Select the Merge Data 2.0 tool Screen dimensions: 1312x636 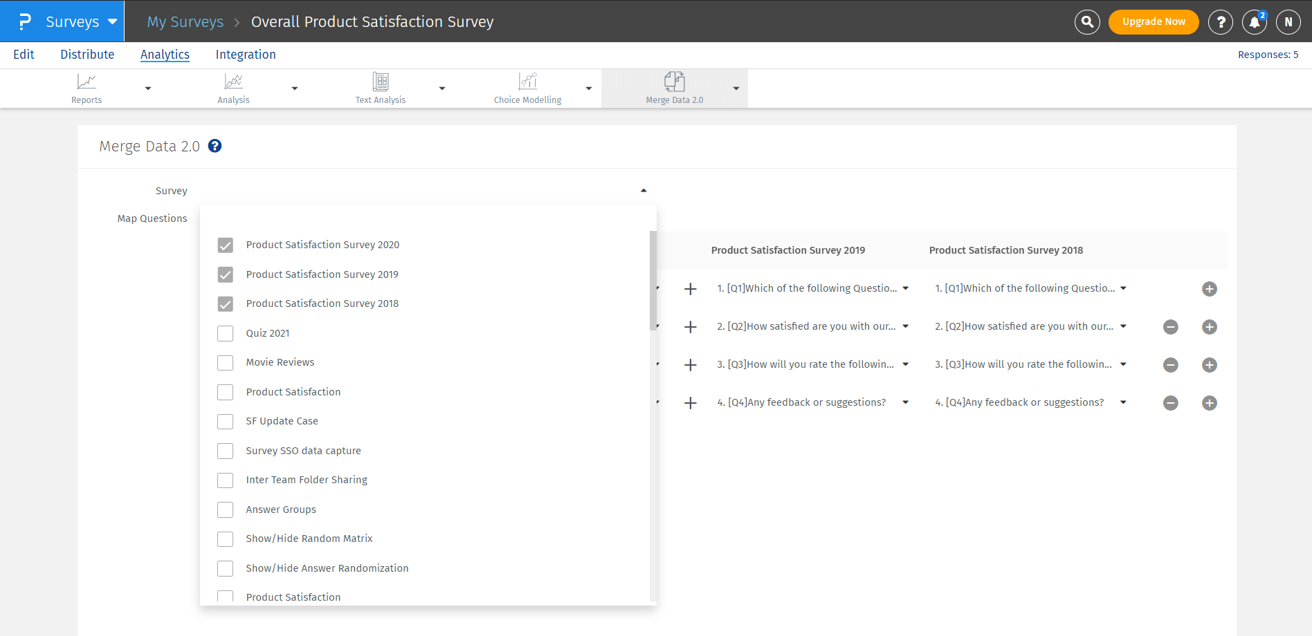click(674, 88)
